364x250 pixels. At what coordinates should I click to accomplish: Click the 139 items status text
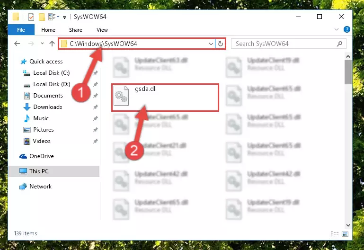[x=26, y=233]
